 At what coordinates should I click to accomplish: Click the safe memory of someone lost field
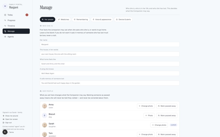pos(109,83)
